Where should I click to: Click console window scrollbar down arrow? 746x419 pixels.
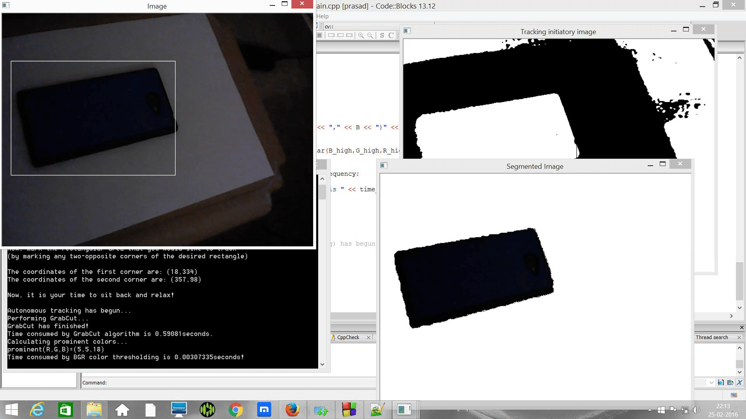point(322,364)
